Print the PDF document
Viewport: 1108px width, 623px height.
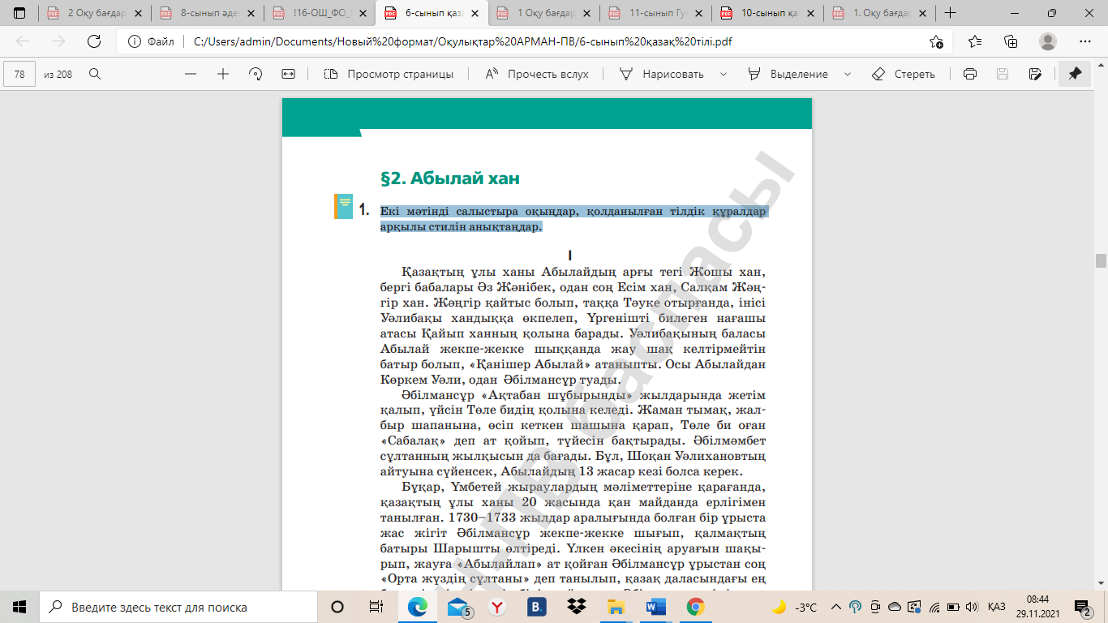[x=969, y=74]
